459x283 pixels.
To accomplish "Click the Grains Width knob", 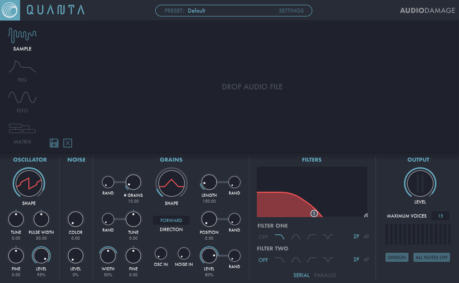I will (108, 255).
